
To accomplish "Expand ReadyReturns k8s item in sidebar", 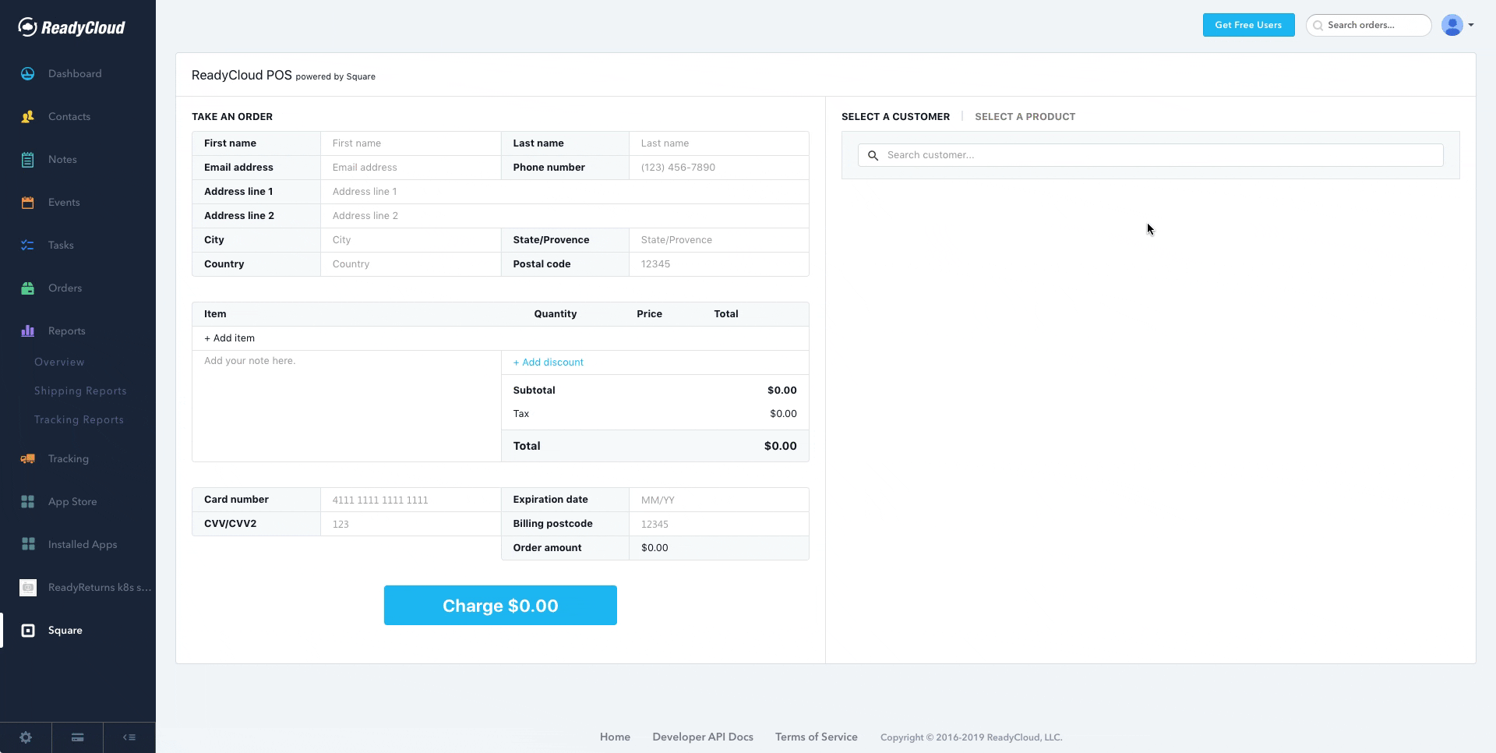I will point(28,588).
